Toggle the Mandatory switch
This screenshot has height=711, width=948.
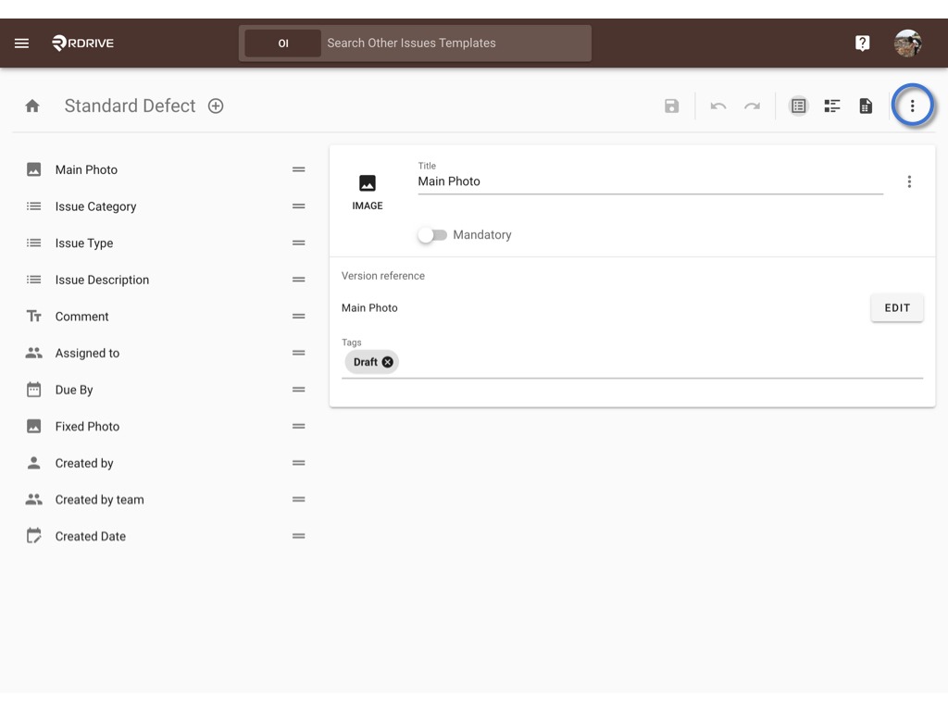point(433,234)
